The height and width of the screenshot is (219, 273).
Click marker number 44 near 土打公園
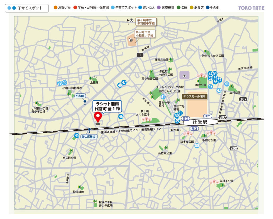(x=227, y=84)
